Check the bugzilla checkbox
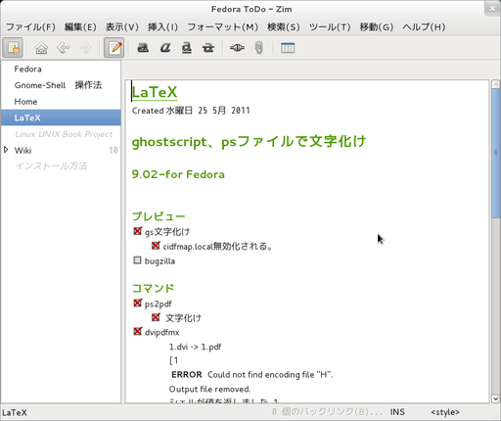This screenshot has width=501, height=421. [137, 260]
